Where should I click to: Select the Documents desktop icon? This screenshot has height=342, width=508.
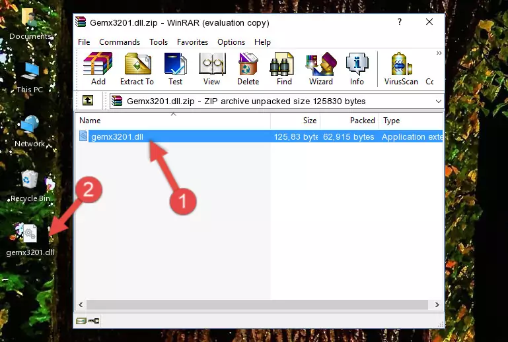30,24
